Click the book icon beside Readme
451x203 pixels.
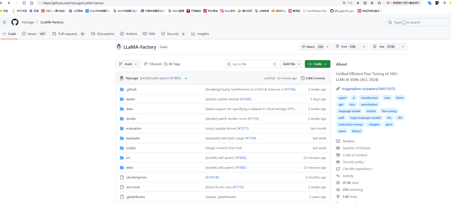[x=338, y=141]
